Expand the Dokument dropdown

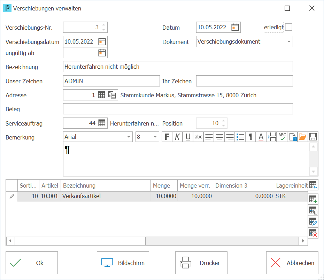click(x=289, y=41)
